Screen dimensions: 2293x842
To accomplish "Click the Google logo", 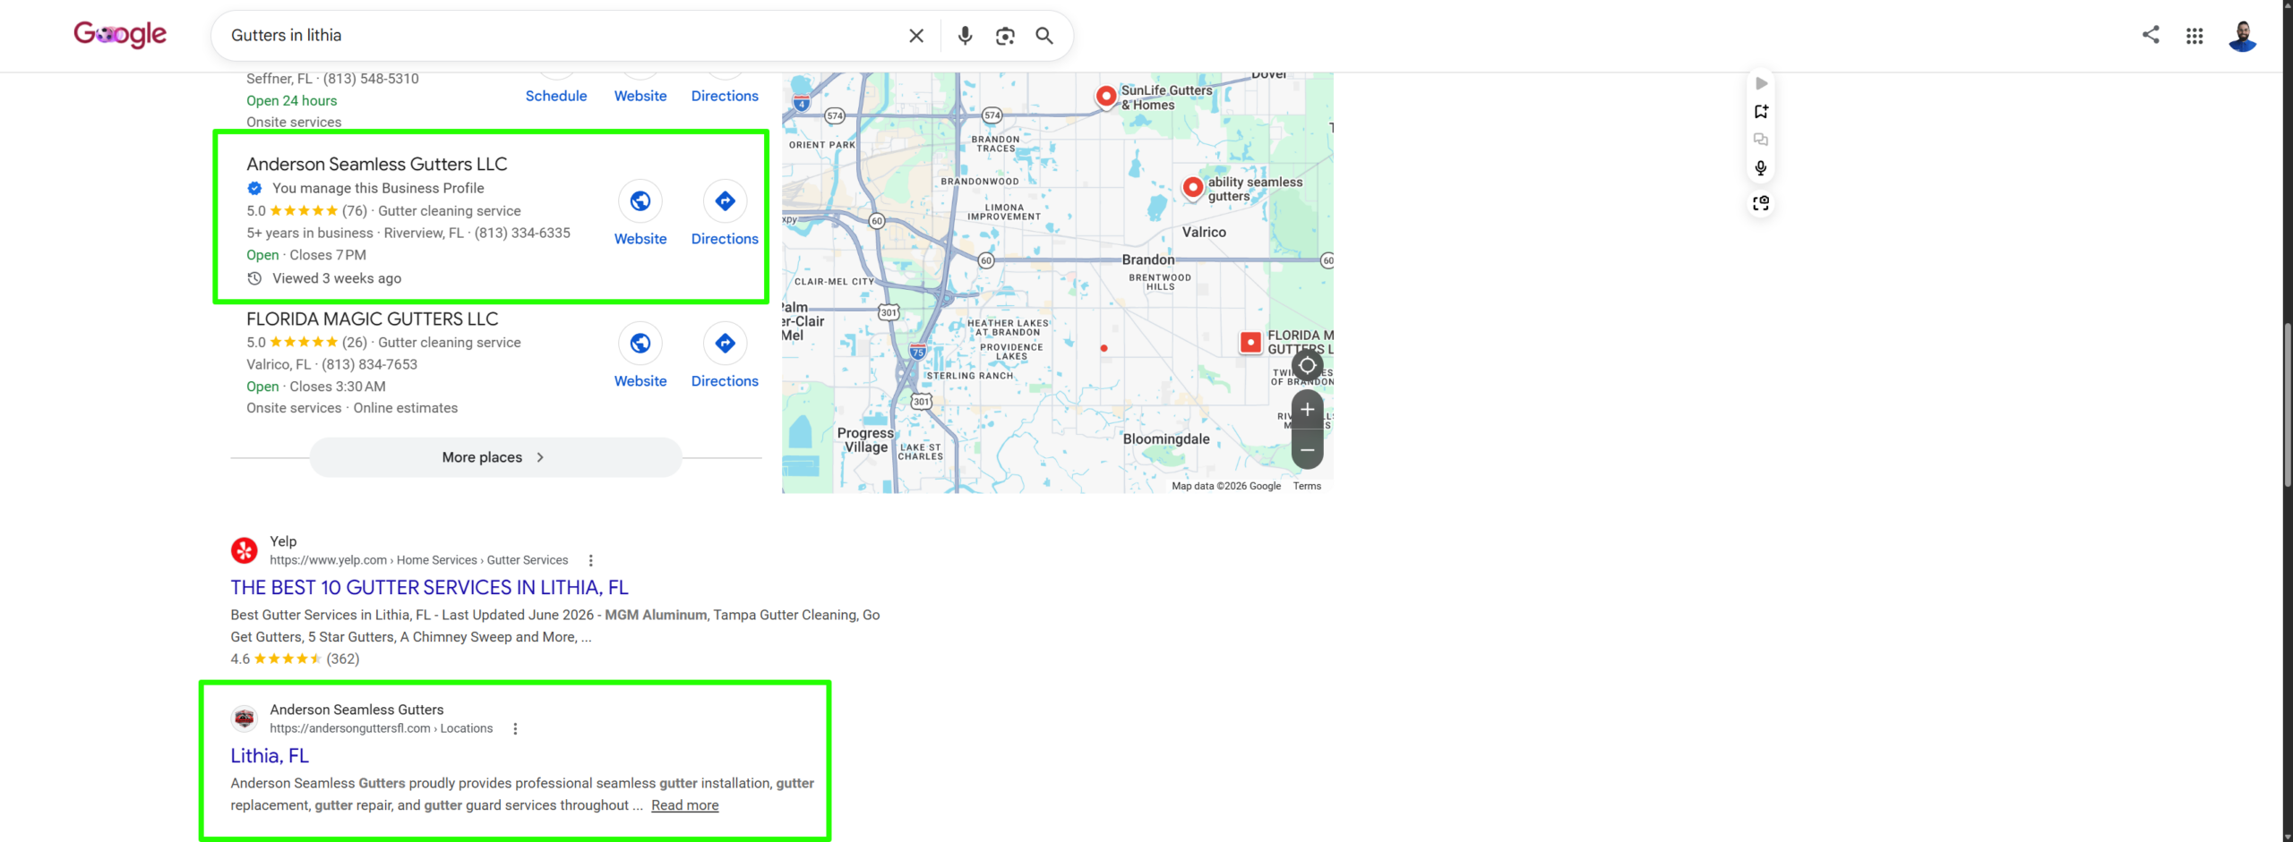I will coord(120,35).
